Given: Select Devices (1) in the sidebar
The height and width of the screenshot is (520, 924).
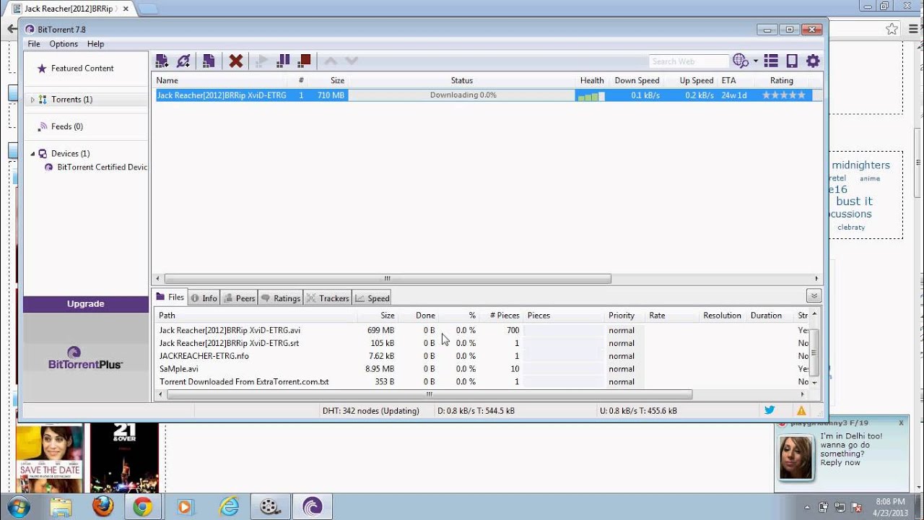Looking at the screenshot, I should click(x=70, y=153).
